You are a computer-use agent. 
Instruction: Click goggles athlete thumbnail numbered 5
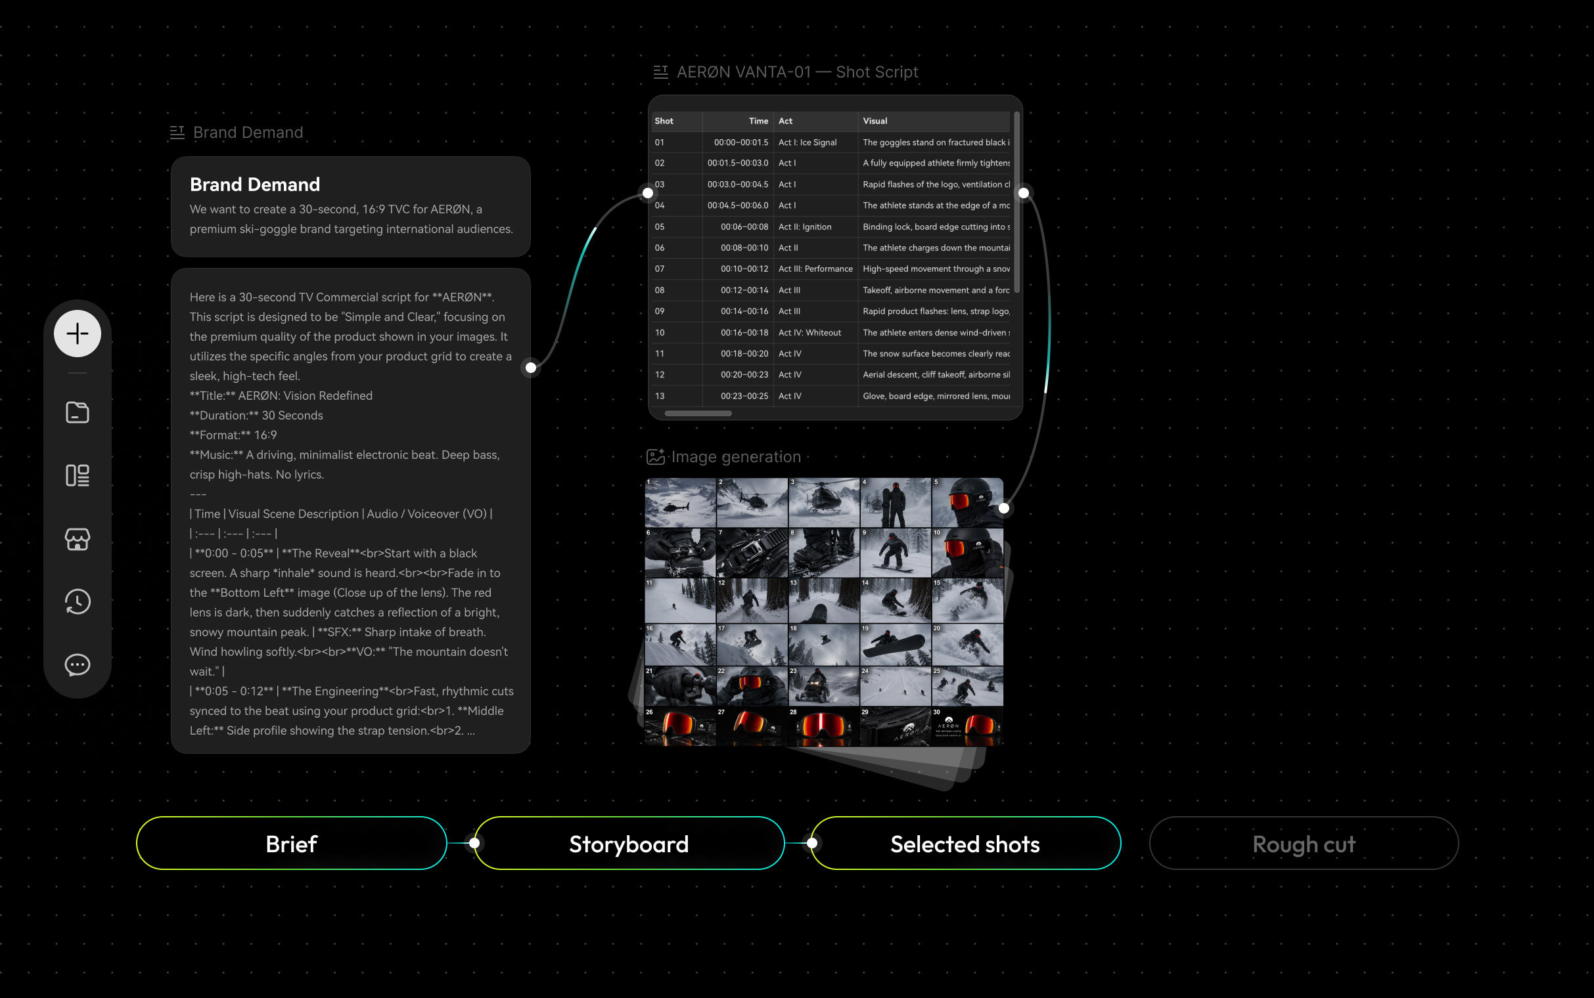(967, 502)
